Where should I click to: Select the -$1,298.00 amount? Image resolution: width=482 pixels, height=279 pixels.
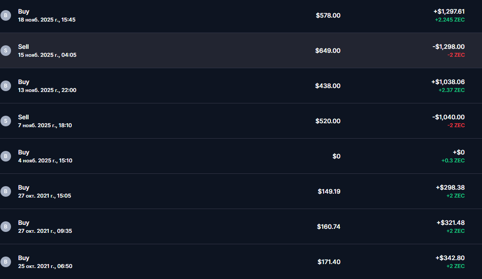(449, 47)
